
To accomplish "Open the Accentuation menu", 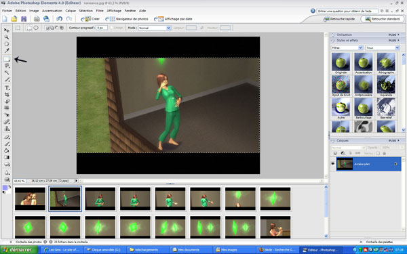I will pos(52,11).
